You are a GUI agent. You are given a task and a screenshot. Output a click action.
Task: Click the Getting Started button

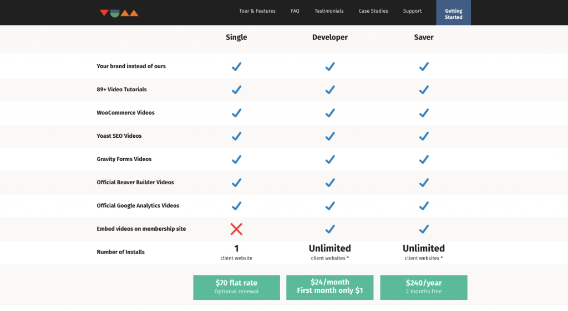pyautogui.click(x=454, y=13)
